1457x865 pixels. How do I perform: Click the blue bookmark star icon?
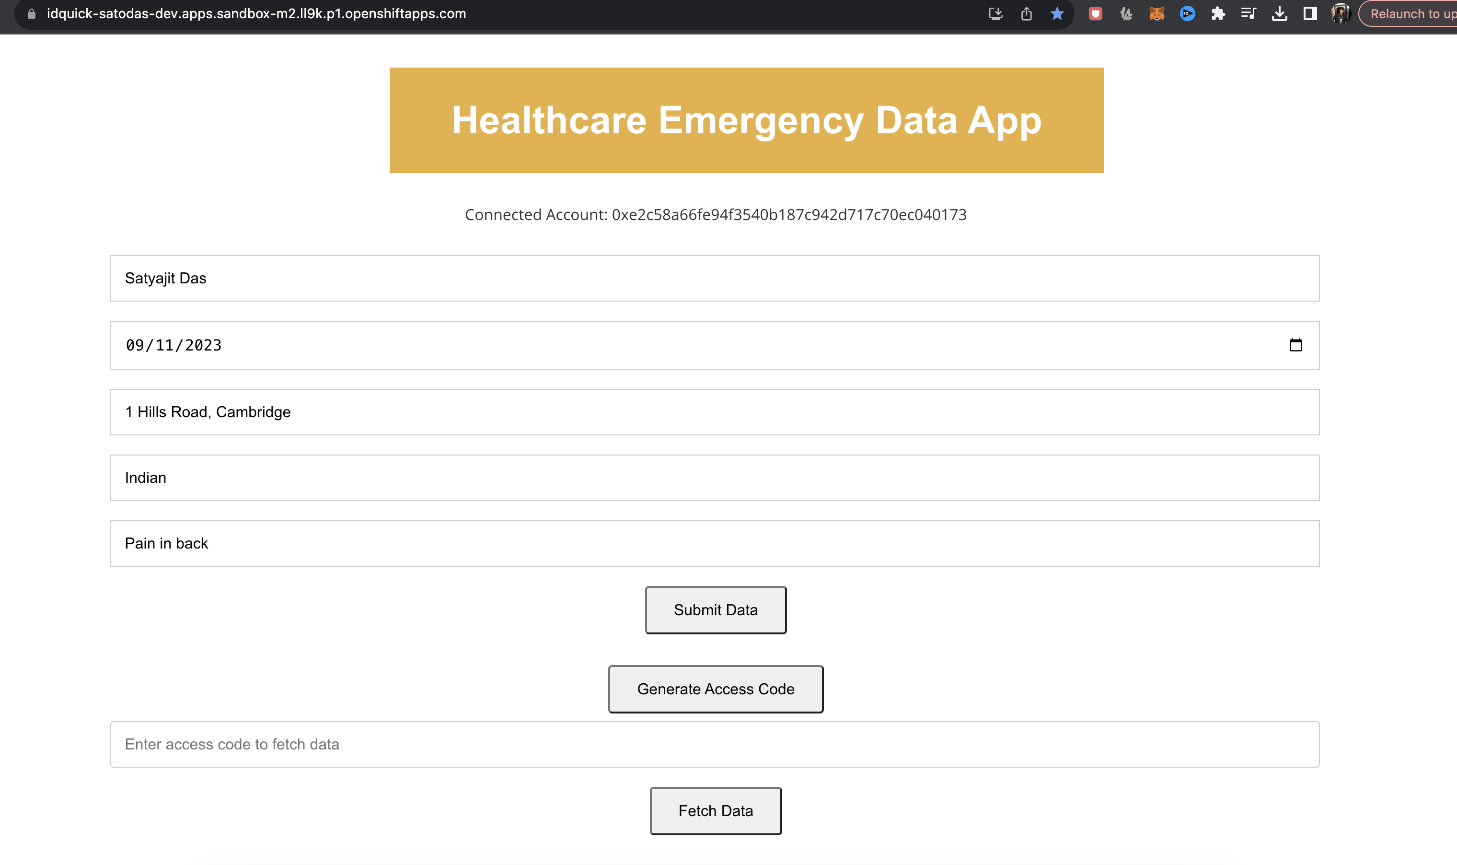(1057, 13)
